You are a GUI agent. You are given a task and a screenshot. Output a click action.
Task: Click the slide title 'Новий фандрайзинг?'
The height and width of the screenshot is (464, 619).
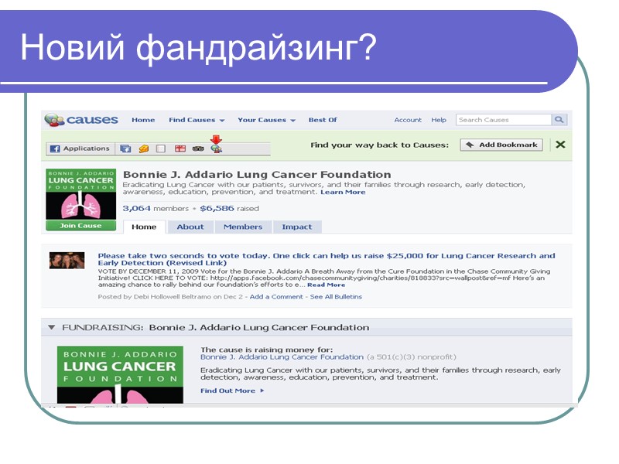(199, 48)
